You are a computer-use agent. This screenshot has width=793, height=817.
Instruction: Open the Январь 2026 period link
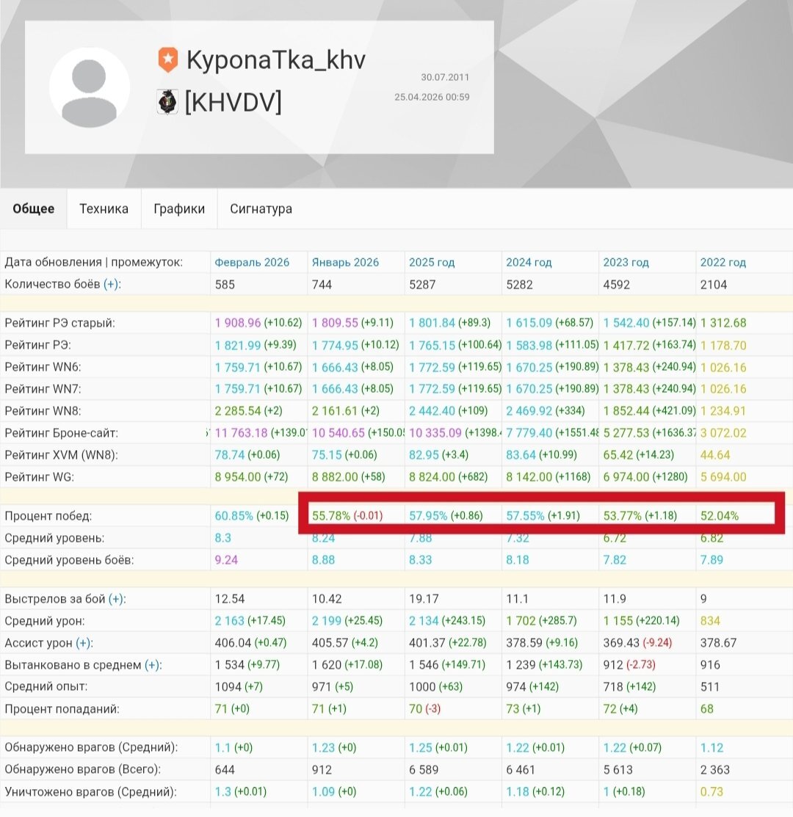click(x=345, y=262)
